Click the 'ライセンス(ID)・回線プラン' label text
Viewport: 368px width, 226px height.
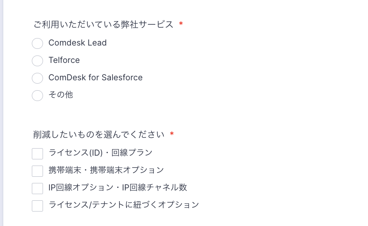click(x=100, y=153)
